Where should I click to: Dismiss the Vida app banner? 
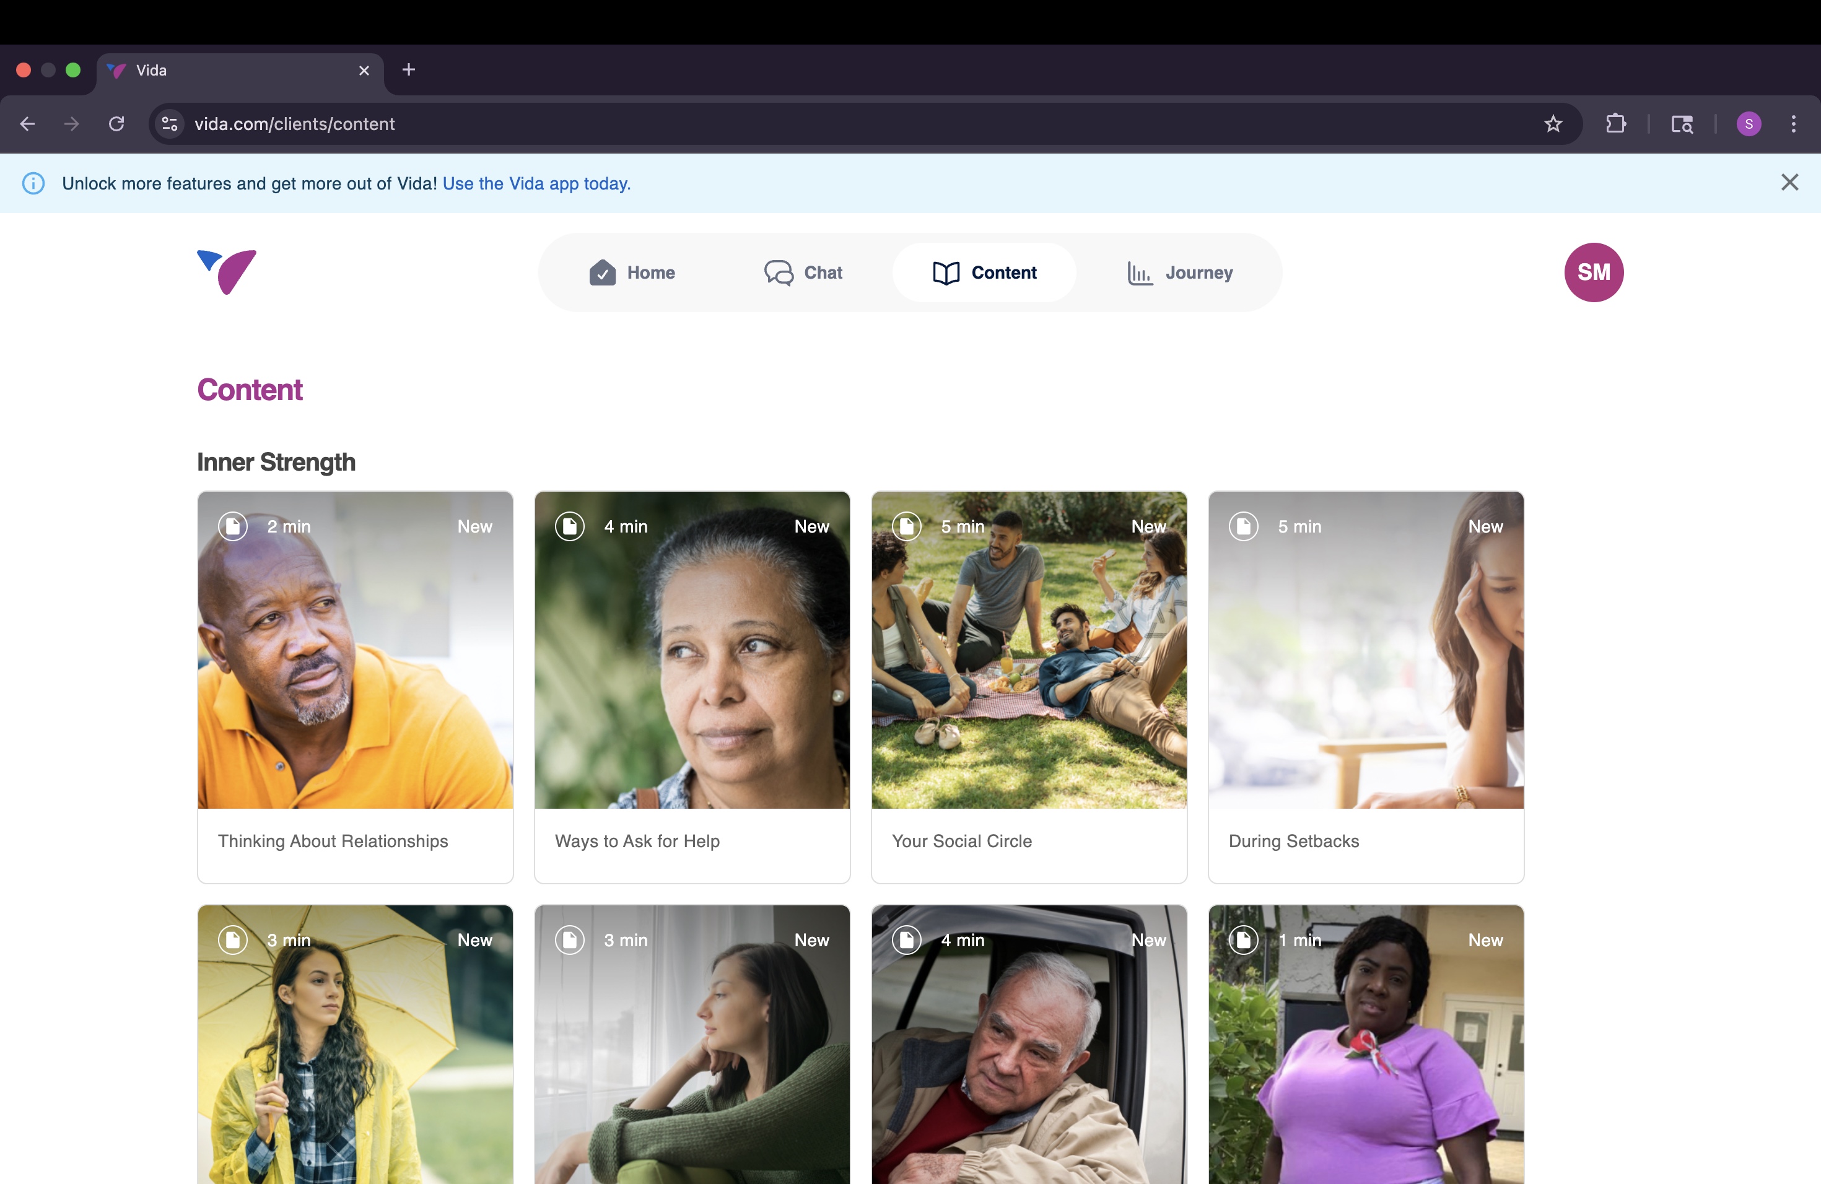pos(1789,182)
